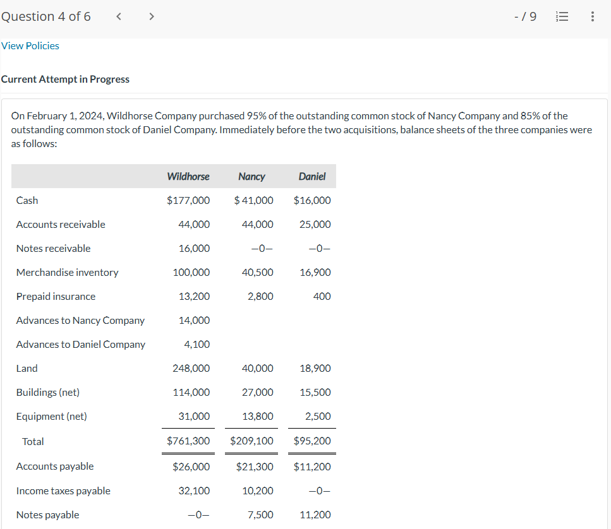The width and height of the screenshot is (611, 529).
Task: Click the Nancy column header
Action: pos(251,176)
